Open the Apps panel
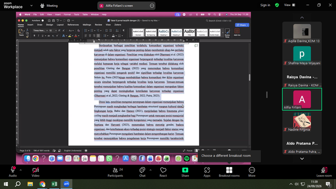Viewport: 336px width, 189px height. point(207,172)
